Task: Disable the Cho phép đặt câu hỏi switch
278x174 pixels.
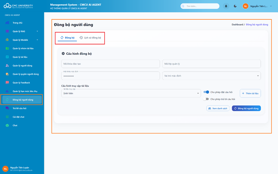Action: 206,92
